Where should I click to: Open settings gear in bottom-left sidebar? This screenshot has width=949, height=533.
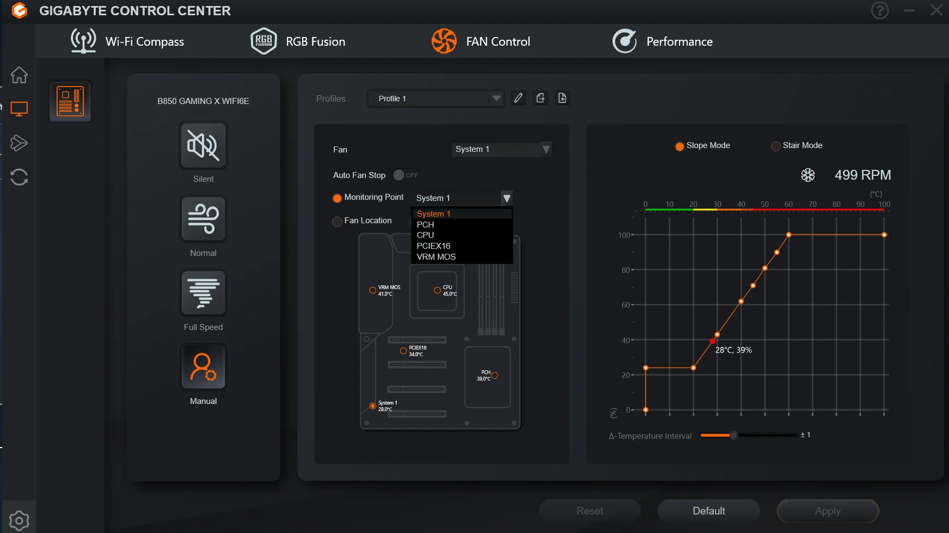(19, 521)
